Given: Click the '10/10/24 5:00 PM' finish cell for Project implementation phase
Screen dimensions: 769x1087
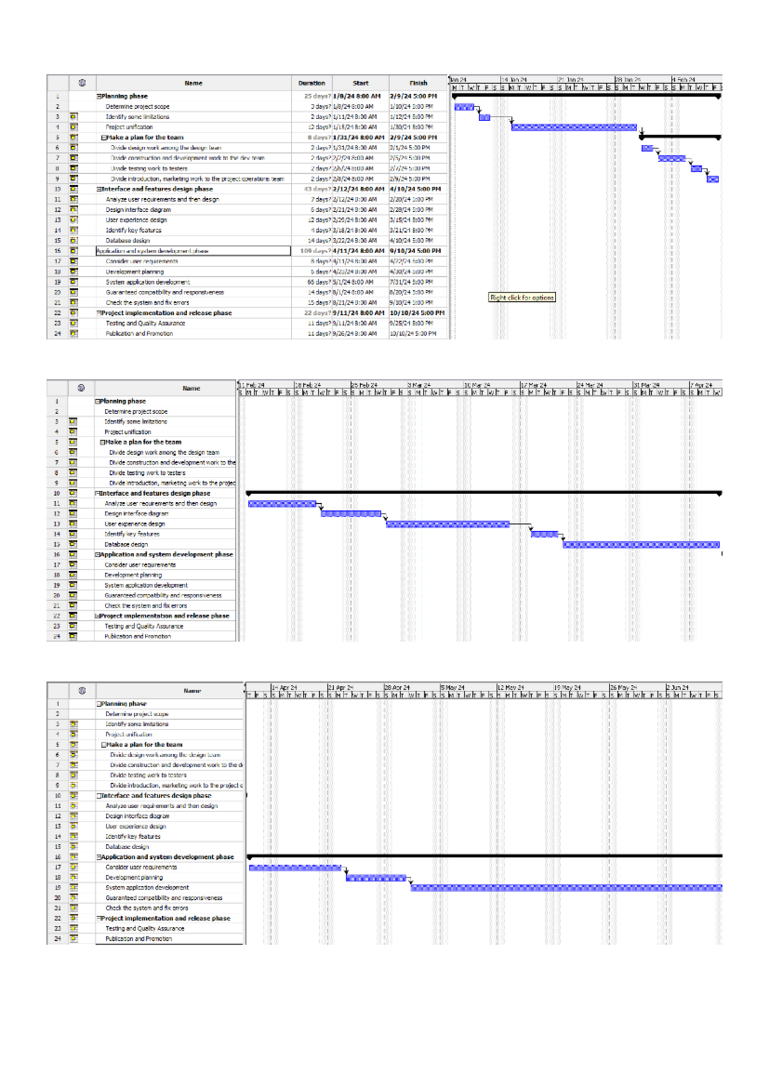Looking at the screenshot, I should tap(418, 313).
